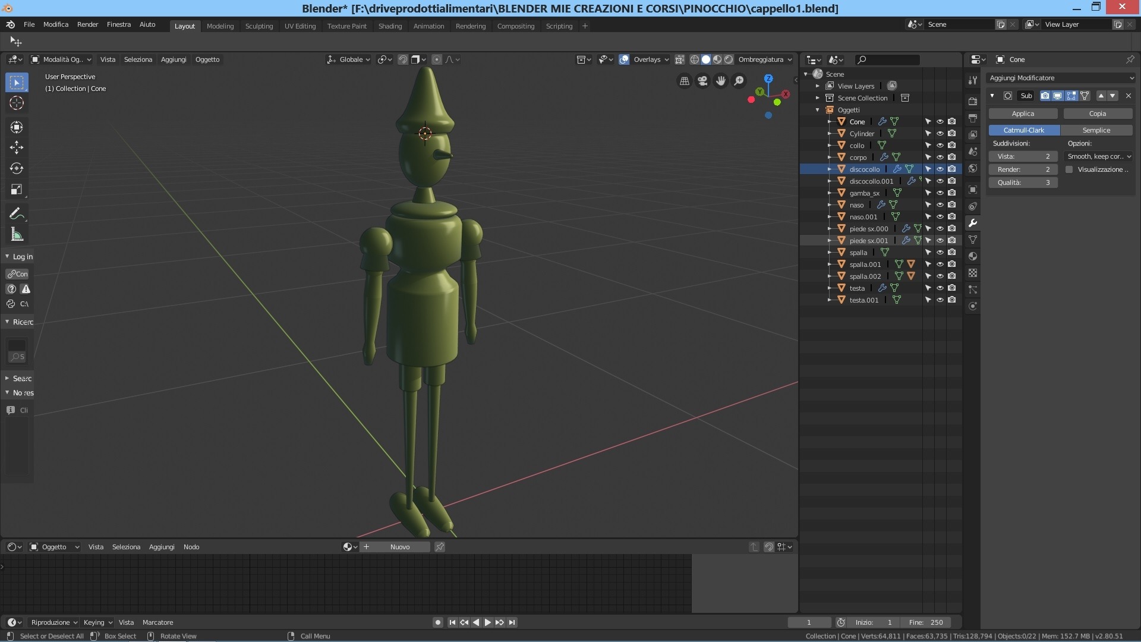
Task: Select the Cursor tool
Action: pyautogui.click(x=17, y=103)
